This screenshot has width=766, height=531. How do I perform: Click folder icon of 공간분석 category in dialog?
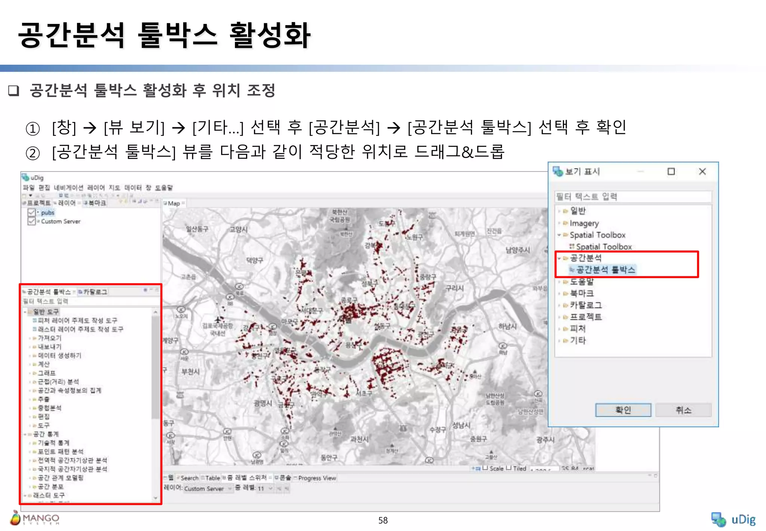[566, 258]
